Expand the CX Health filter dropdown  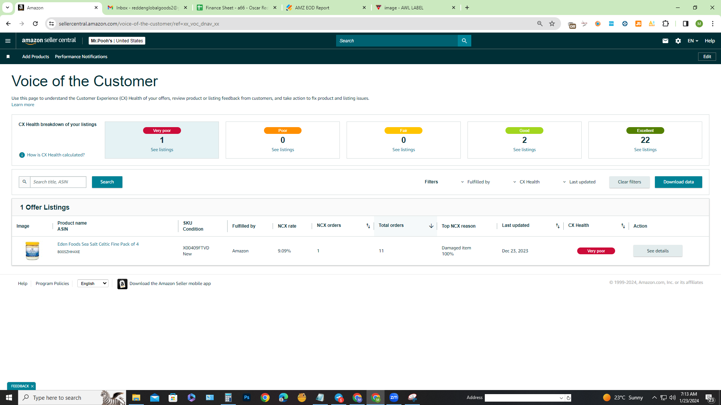pos(526,182)
